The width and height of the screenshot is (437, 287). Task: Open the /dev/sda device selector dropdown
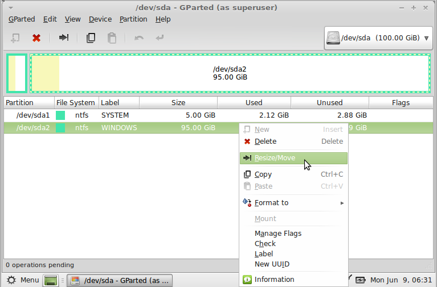click(378, 38)
